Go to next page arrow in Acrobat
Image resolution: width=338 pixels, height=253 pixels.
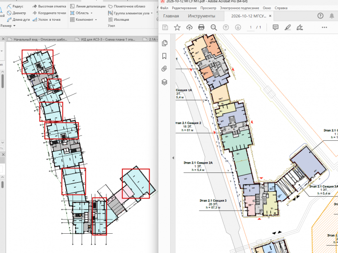238,27
